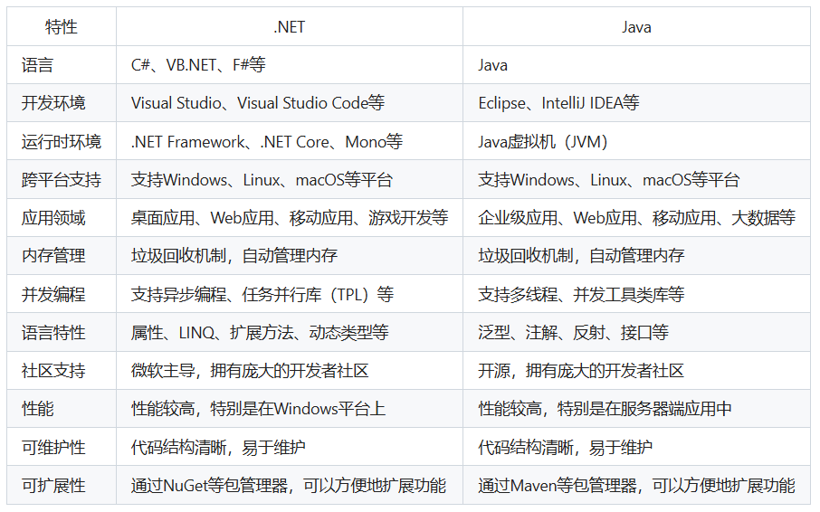Click the '特性' header cell
Viewport: 820px width, 512px height.
[x=62, y=26]
